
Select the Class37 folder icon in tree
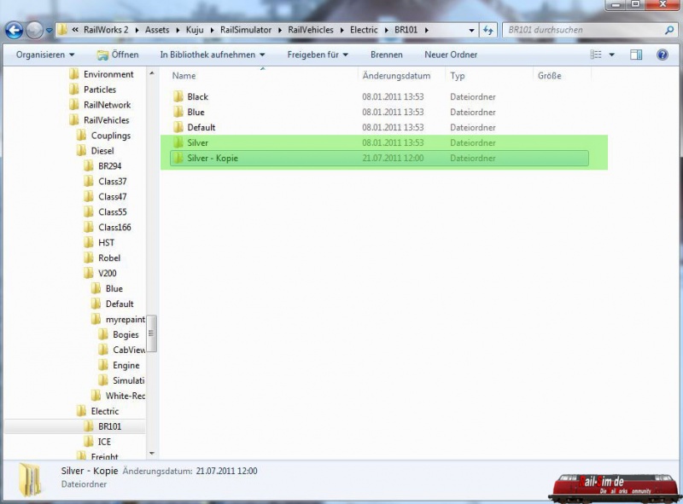click(x=89, y=181)
